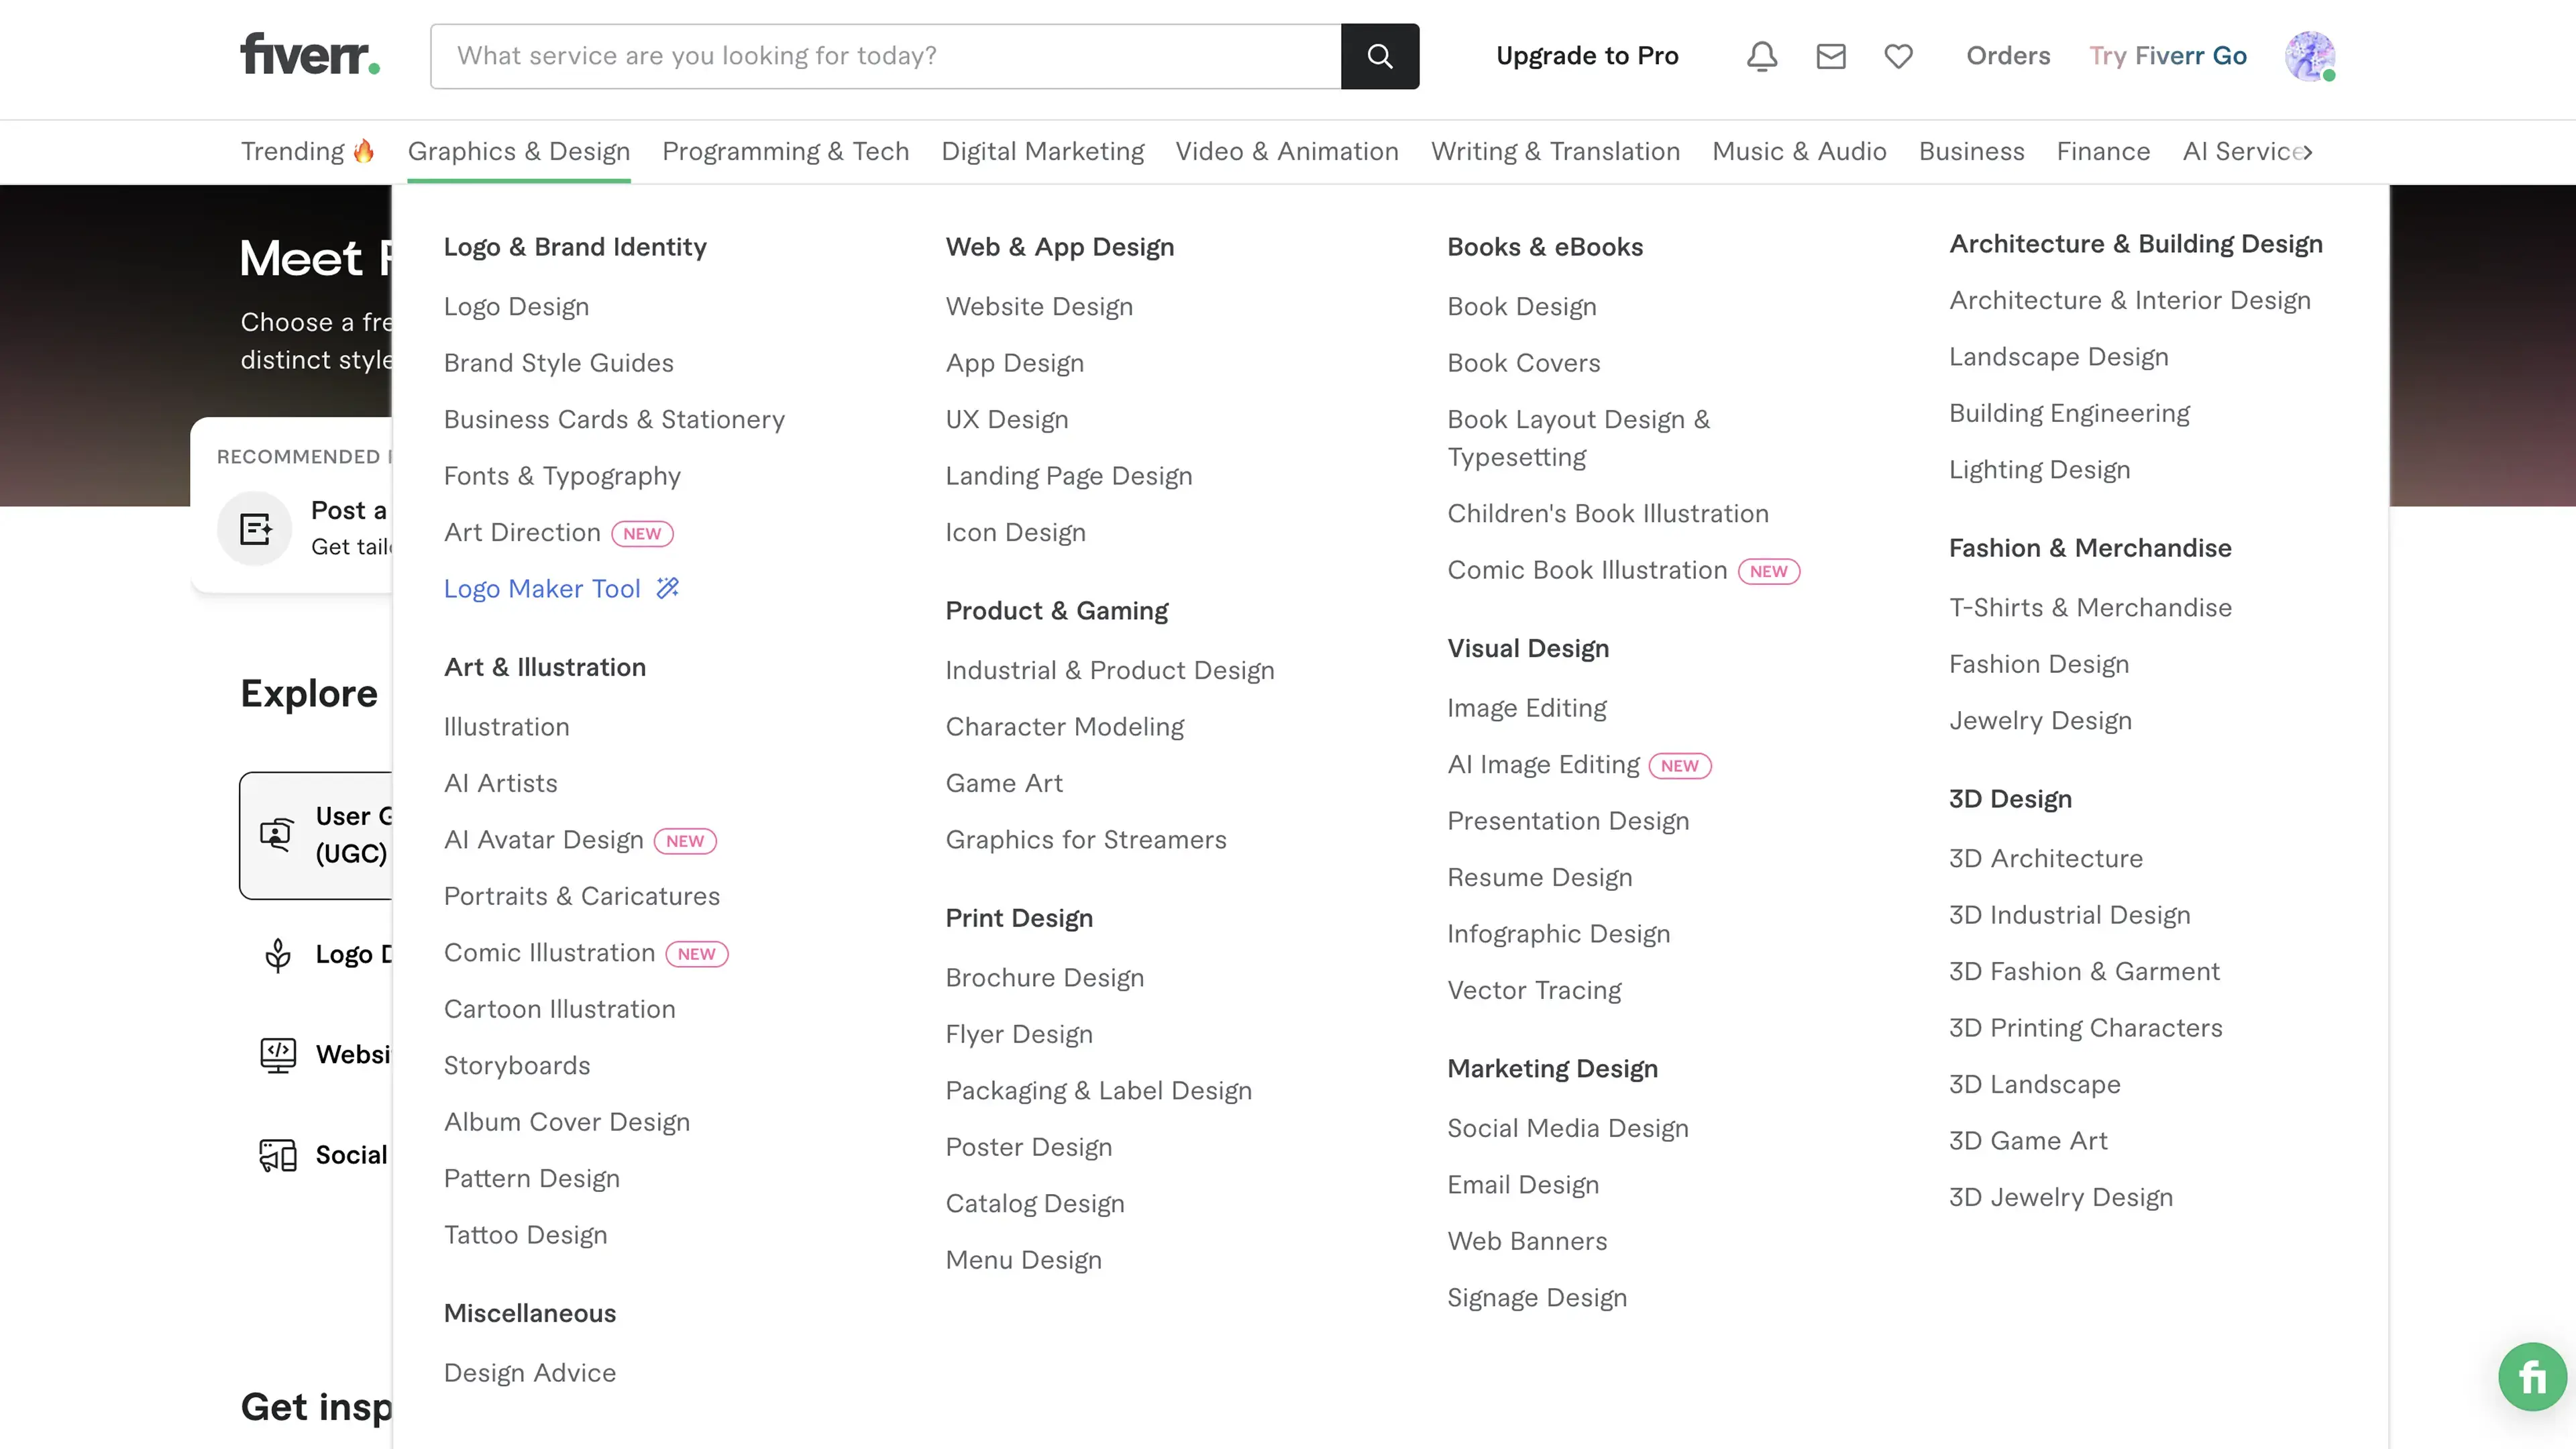Click the Fiverr logo

point(310,55)
